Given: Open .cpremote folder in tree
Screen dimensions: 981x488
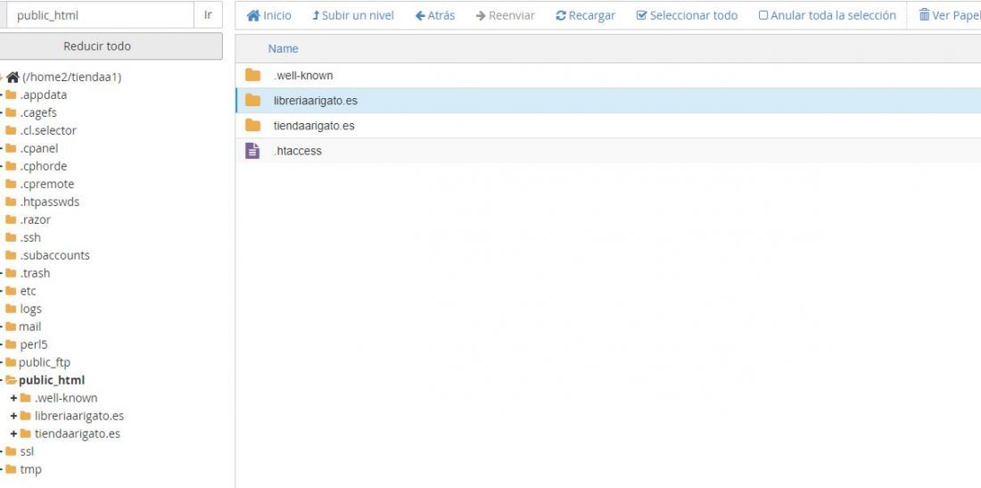Looking at the screenshot, I should (x=47, y=184).
